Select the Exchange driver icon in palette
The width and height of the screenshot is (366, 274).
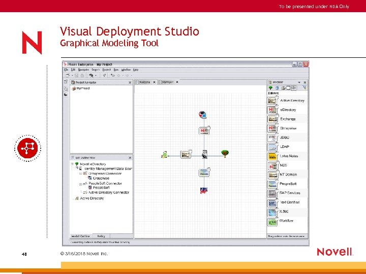pos(272,119)
